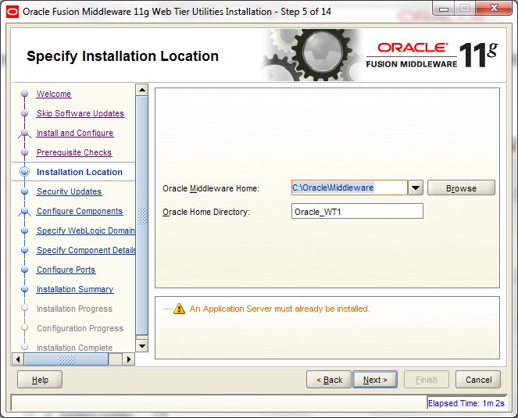The height and width of the screenshot is (418, 518).
Task: Click the Installation Location step bullet icon
Action: click(24, 172)
